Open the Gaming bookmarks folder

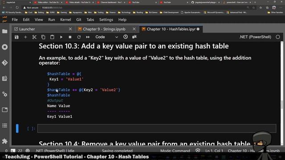pyautogui.click(x=62, y=12)
